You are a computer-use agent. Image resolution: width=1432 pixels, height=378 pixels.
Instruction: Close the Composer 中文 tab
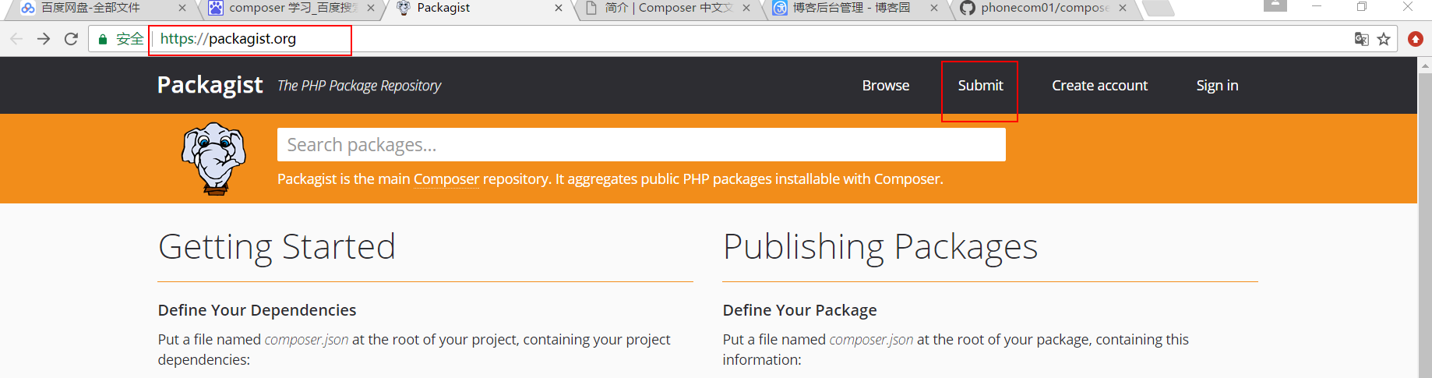point(746,8)
